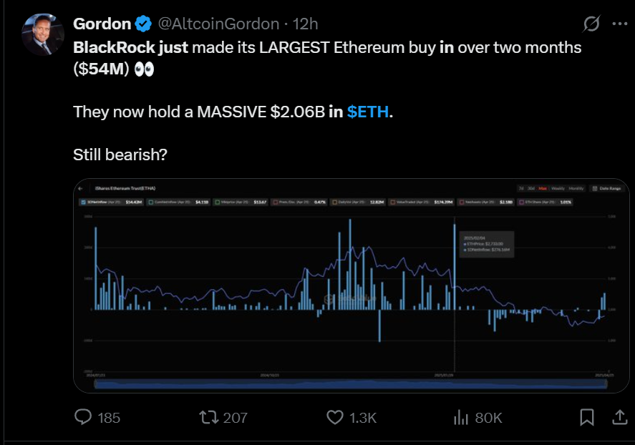
Task: Toggle the 1DNetInflow chart checkbox
Action: pos(83,202)
